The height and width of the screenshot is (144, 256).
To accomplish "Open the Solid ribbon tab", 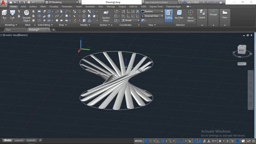I will [x=23, y=6].
